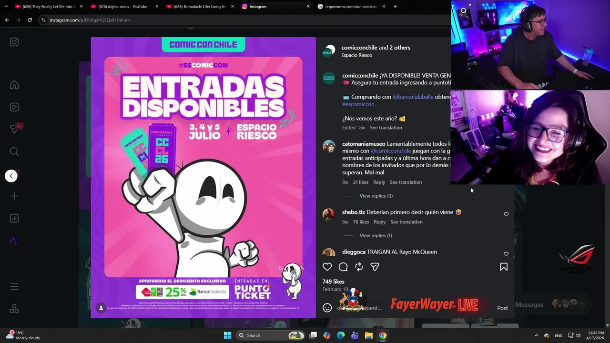Open File Explorer from taskbar

[369, 335]
